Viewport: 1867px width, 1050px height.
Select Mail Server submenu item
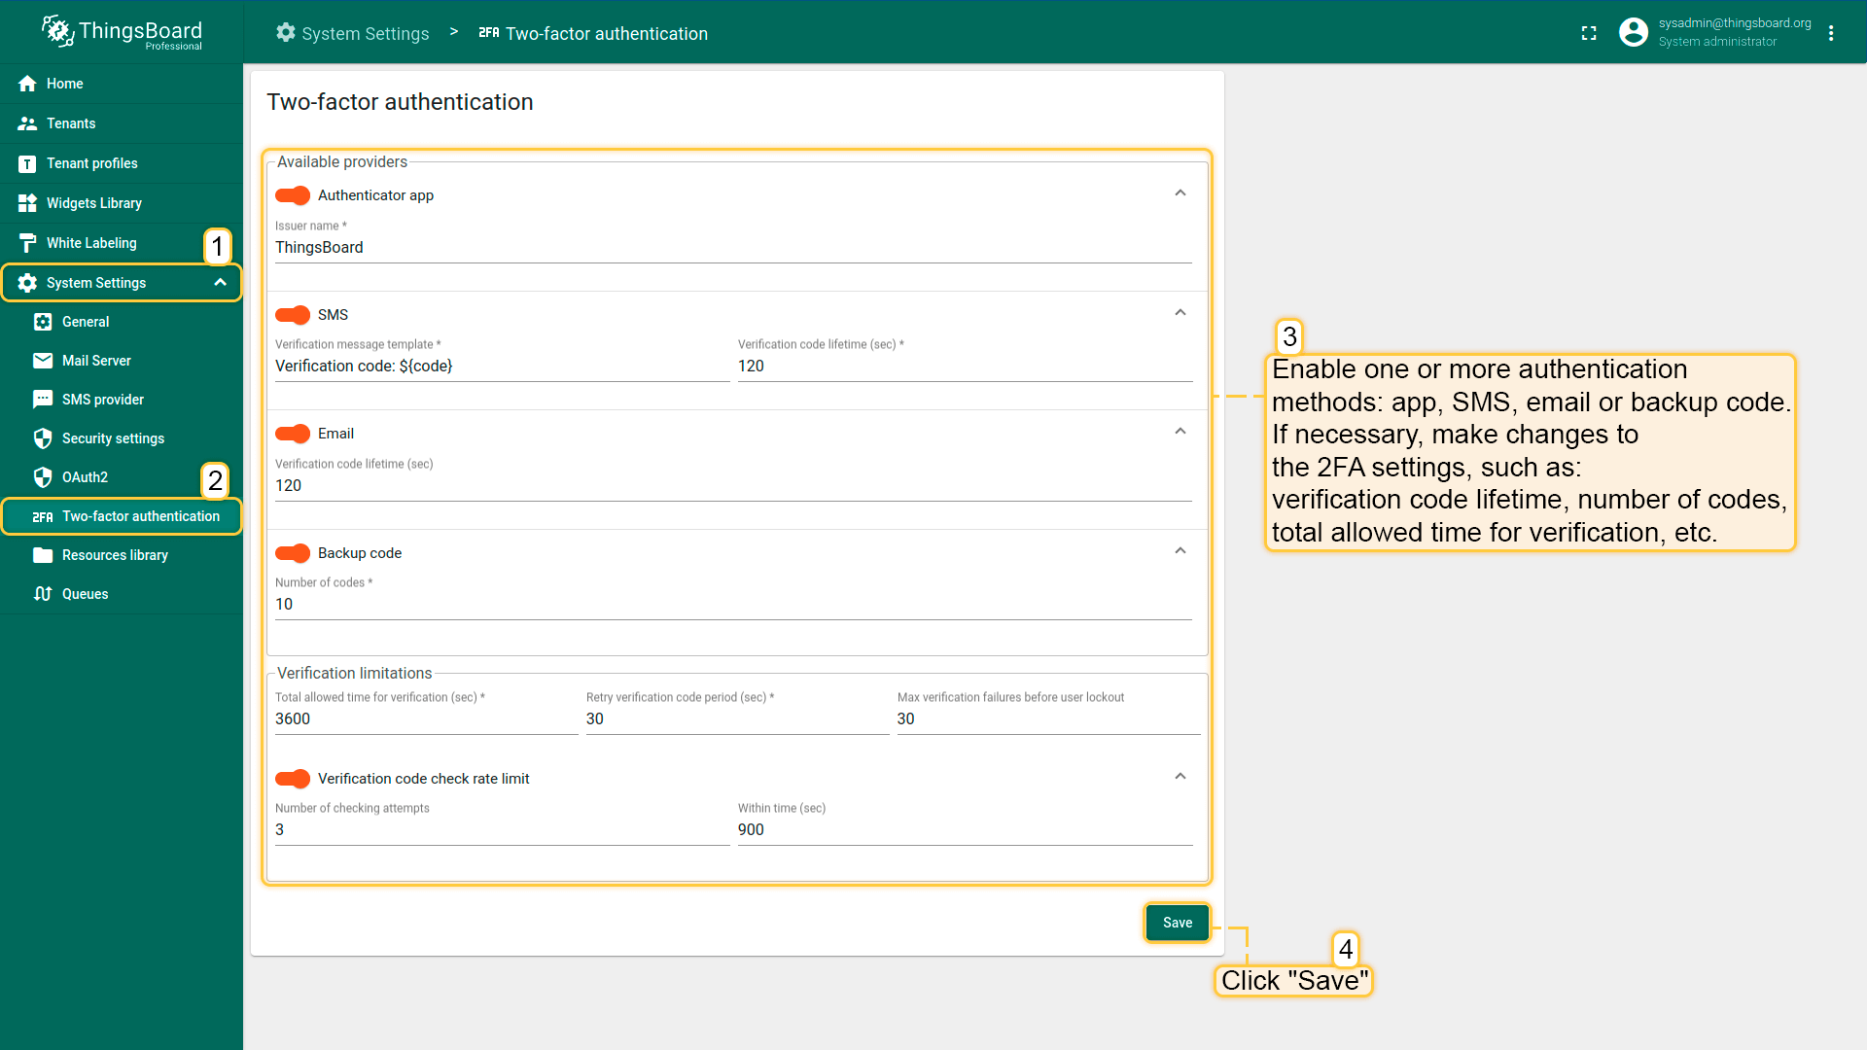click(122, 361)
